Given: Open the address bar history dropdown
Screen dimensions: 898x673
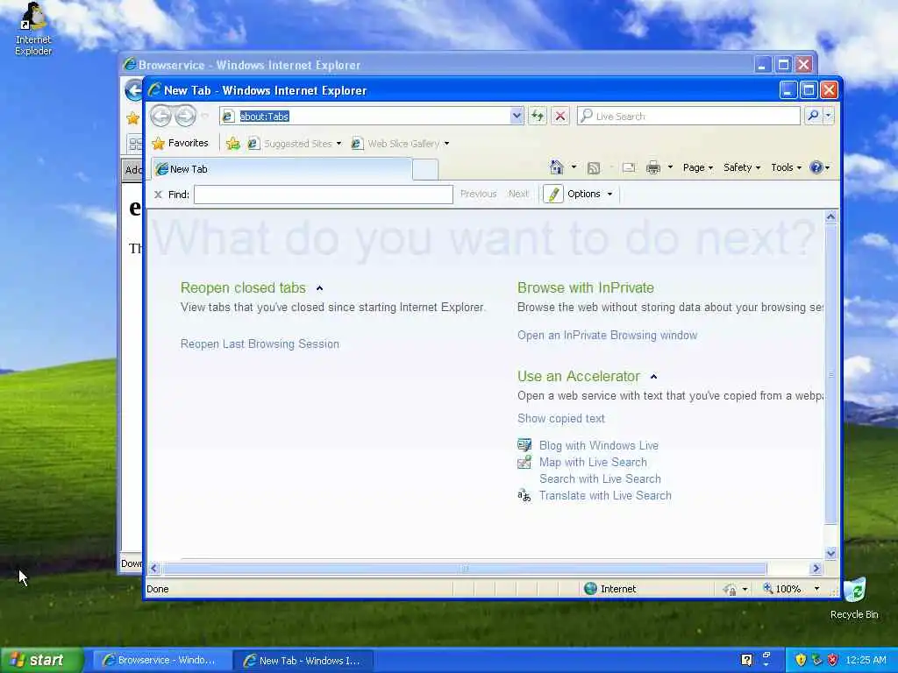Looking at the screenshot, I should point(517,117).
